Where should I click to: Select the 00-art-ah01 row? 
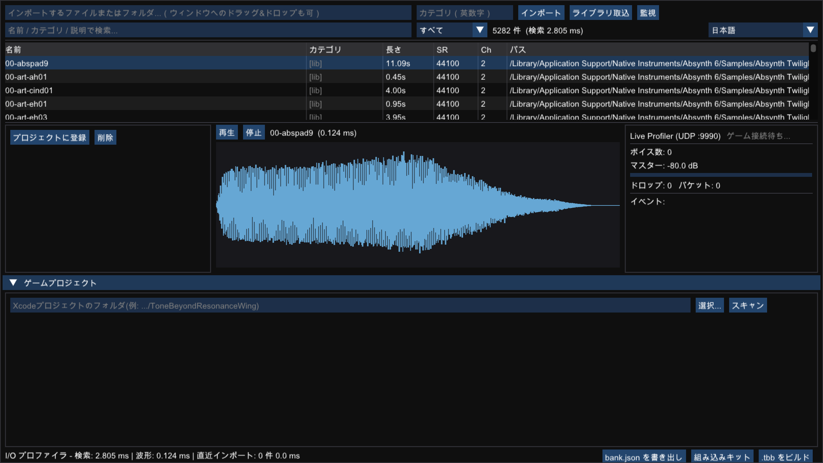[407, 77]
